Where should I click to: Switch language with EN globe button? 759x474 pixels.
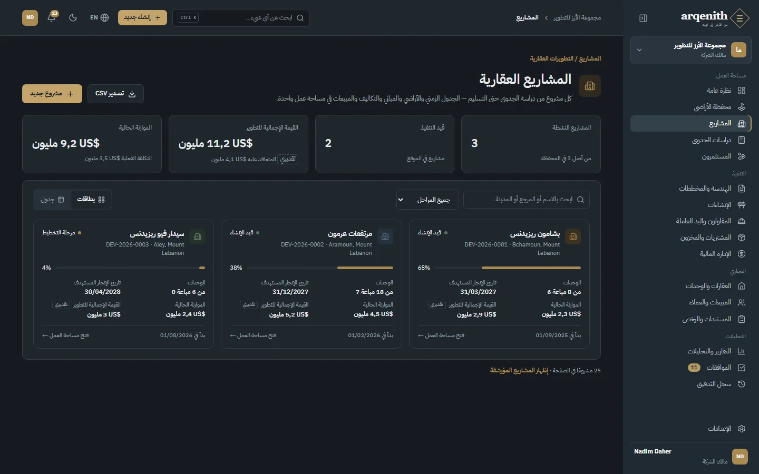click(x=99, y=17)
